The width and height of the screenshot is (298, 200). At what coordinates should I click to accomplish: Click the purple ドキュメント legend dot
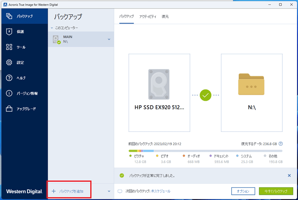(210, 156)
